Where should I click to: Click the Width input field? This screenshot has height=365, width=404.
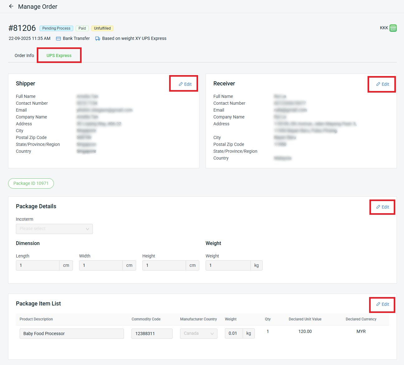(101, 266)
